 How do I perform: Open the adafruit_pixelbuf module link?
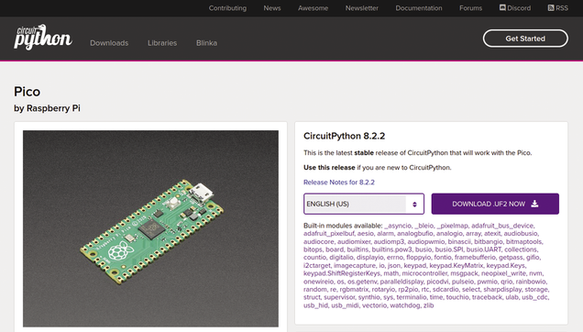click(x=329, y=233)
